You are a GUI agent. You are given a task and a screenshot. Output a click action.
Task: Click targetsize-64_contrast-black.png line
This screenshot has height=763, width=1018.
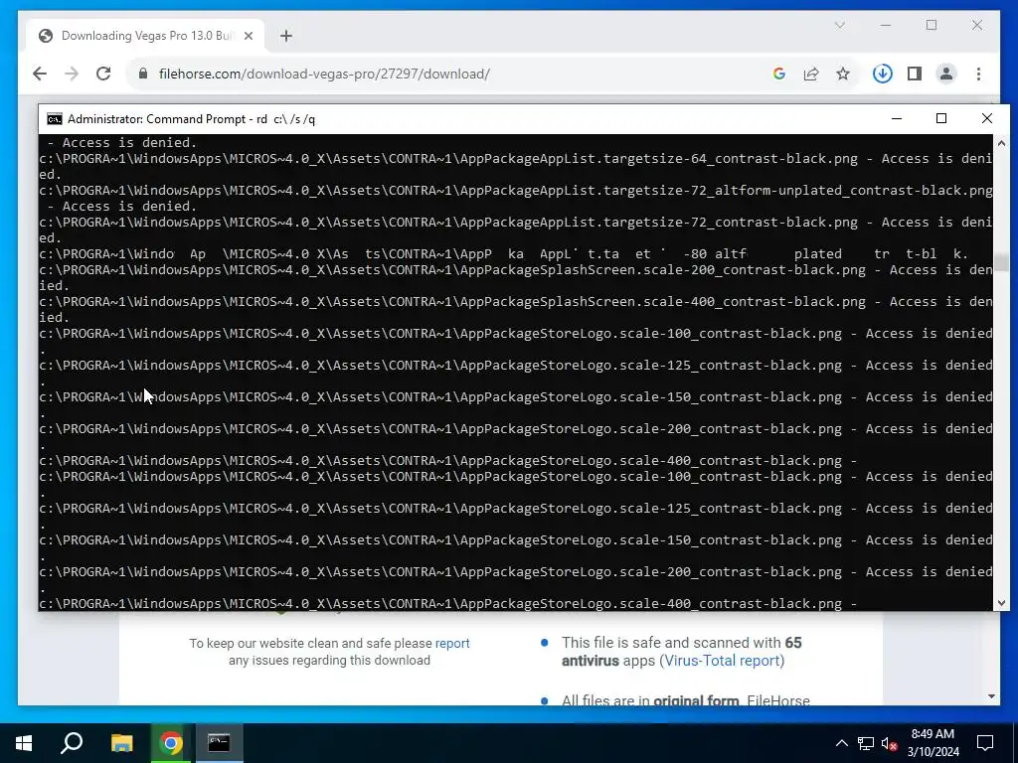pyautogui.click(x=516, y=159)
